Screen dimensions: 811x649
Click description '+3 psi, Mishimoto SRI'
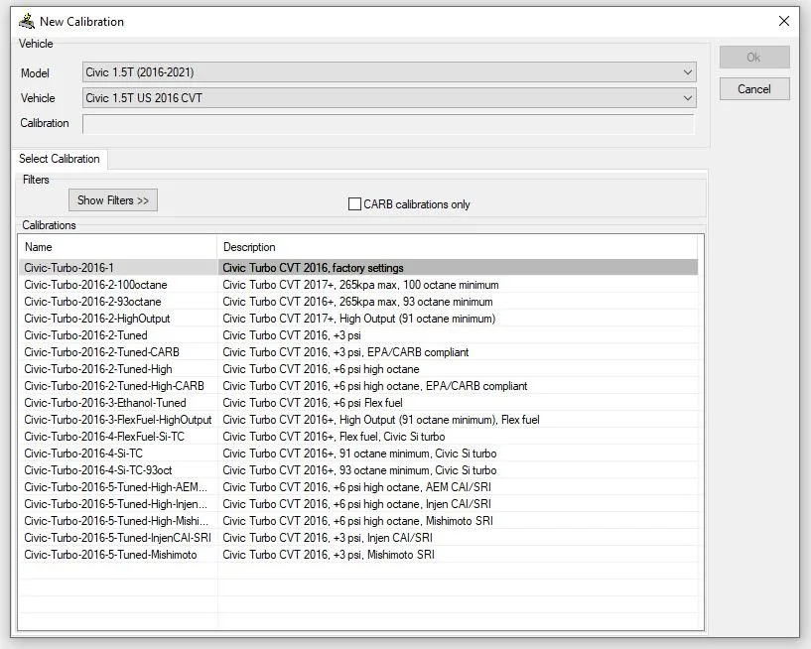[384, 555]
